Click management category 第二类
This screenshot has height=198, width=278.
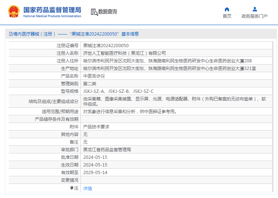(x=90, y=84)
